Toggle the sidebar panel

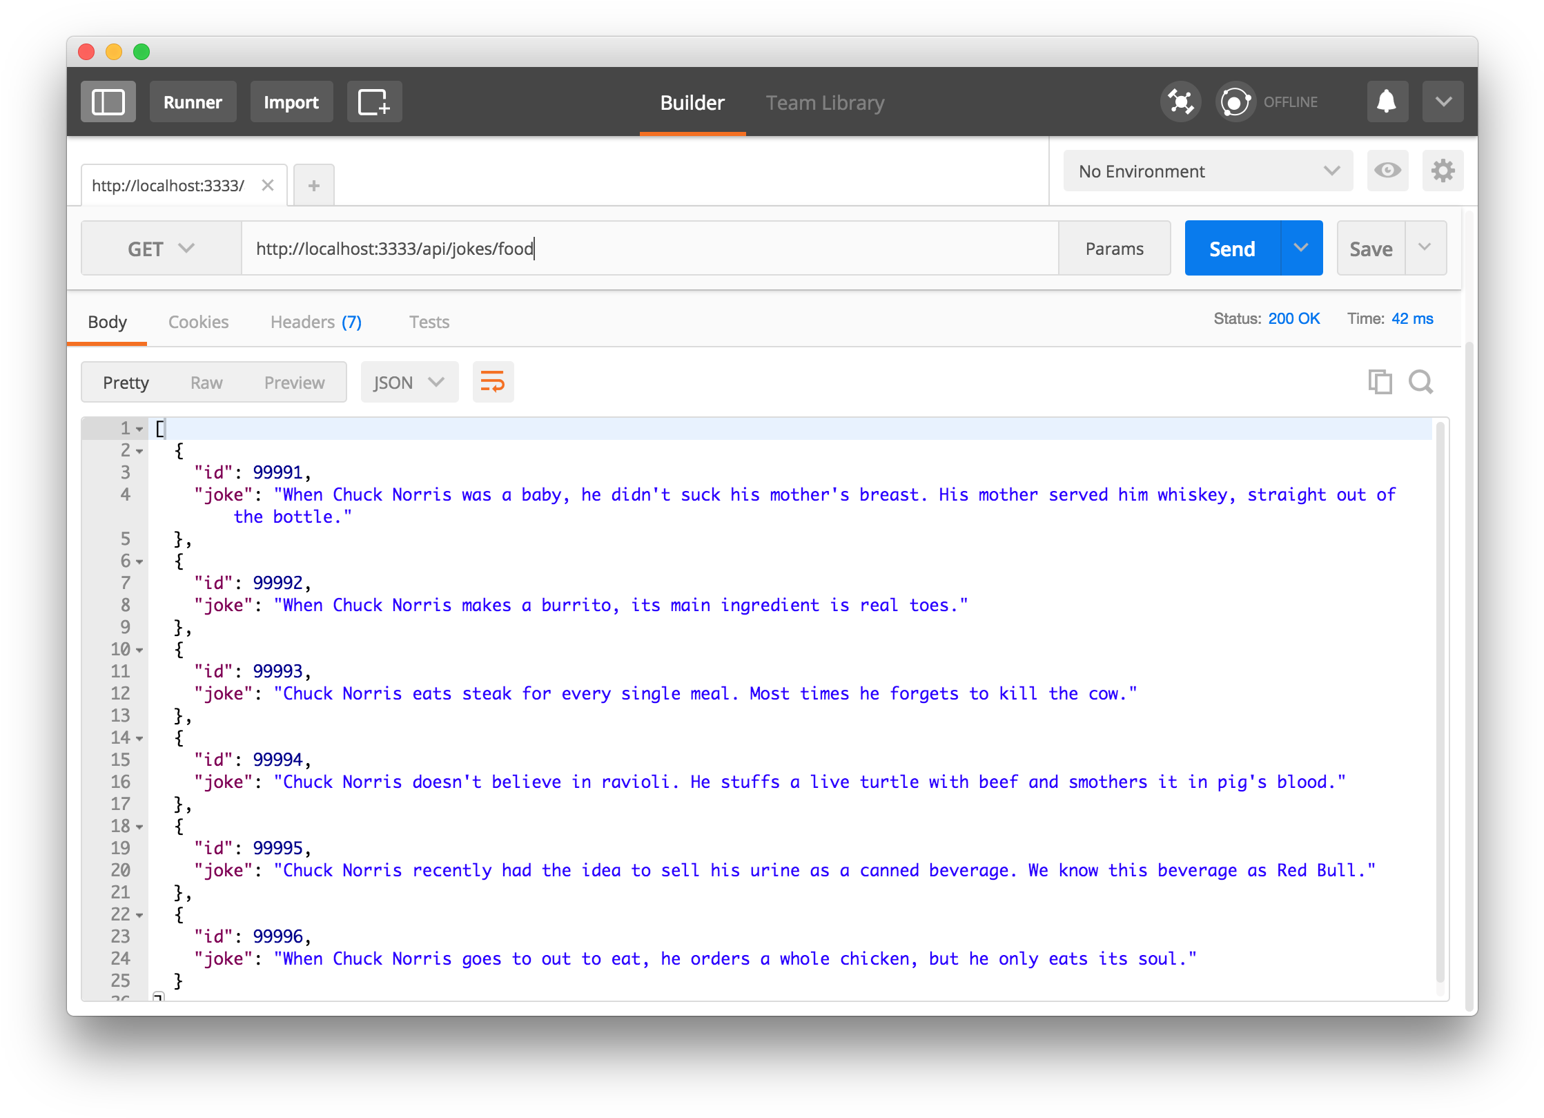(x=108, y=101)
